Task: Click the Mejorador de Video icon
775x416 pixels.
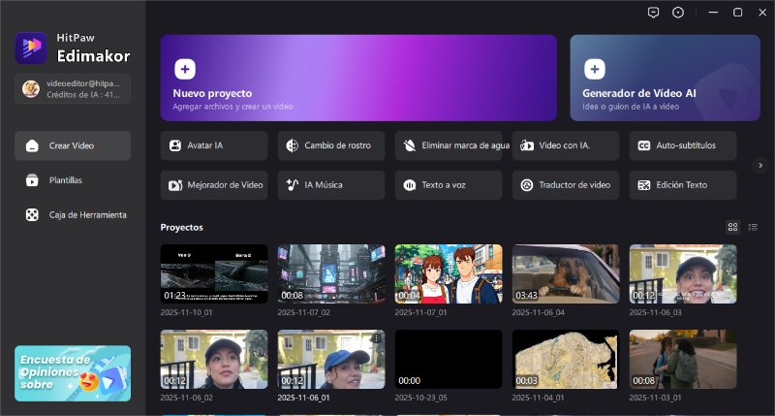Action: tap(175, 185)
